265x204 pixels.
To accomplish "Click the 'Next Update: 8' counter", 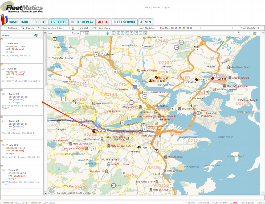I will tap(250, 28).
